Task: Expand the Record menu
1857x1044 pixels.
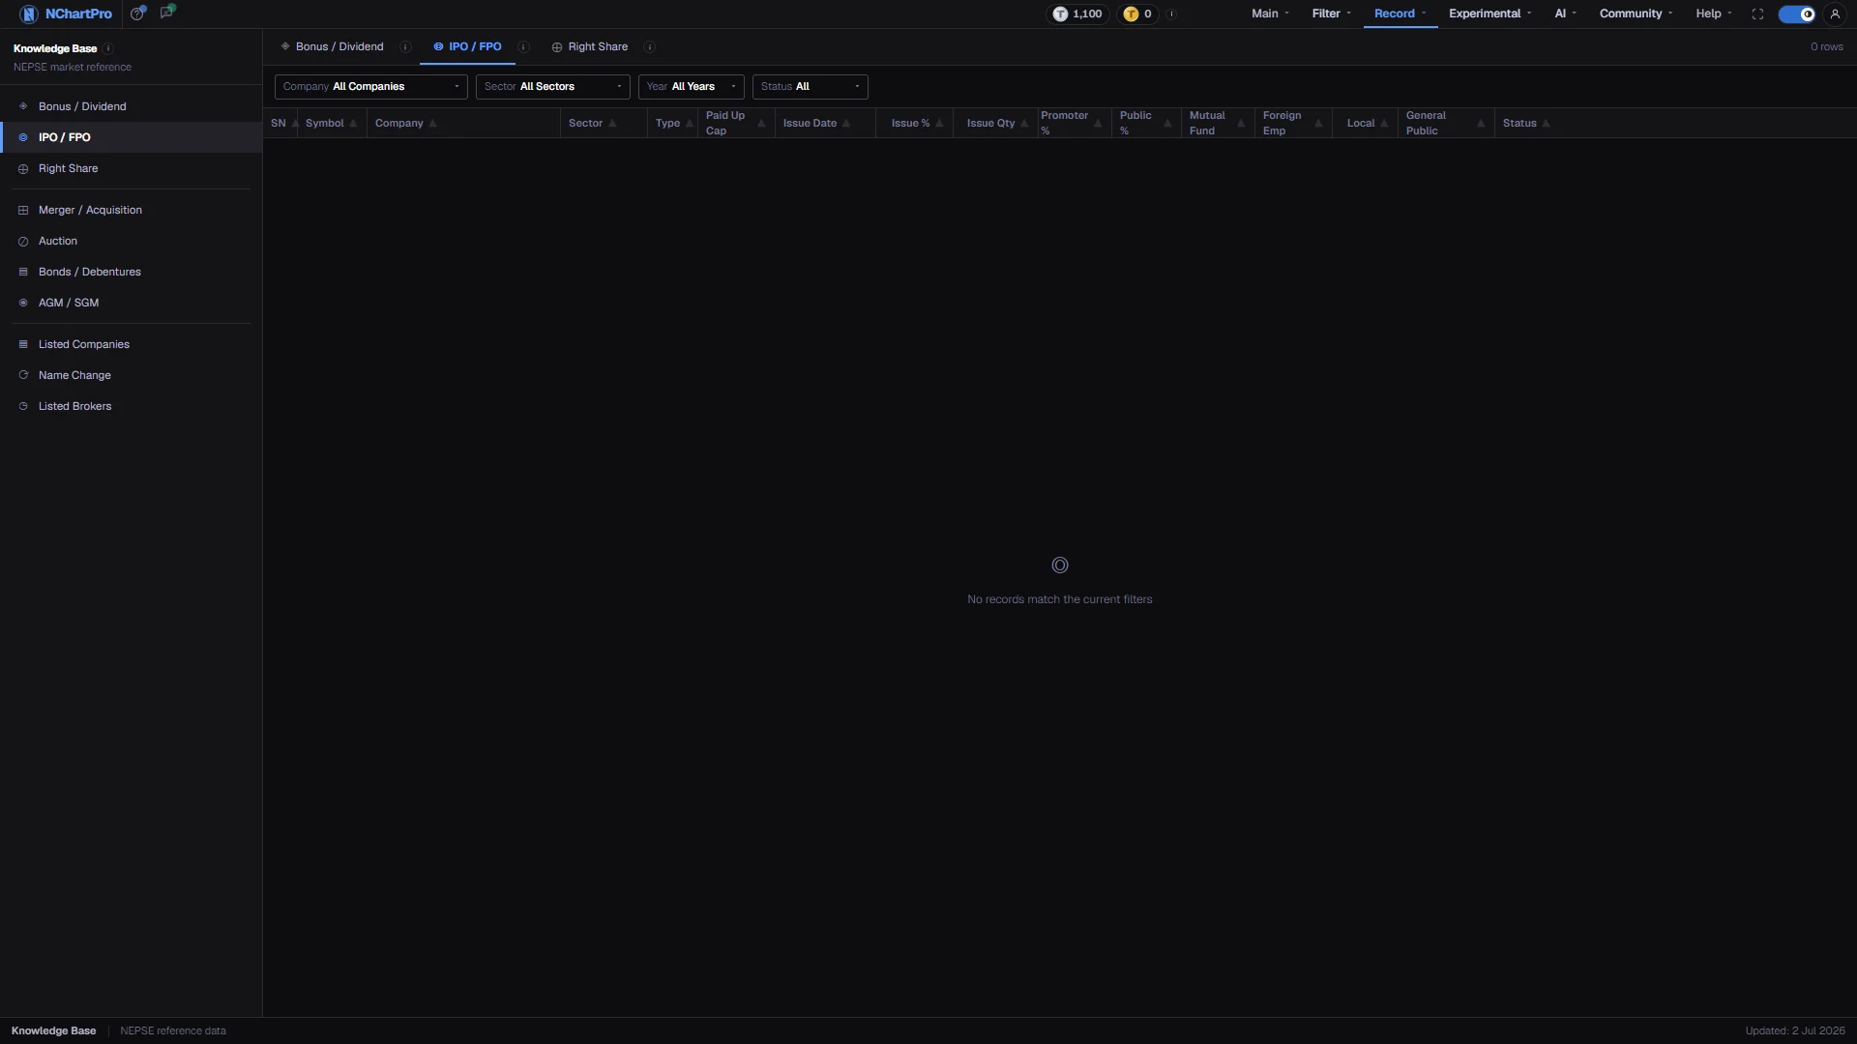Action: pos(1400,14)
